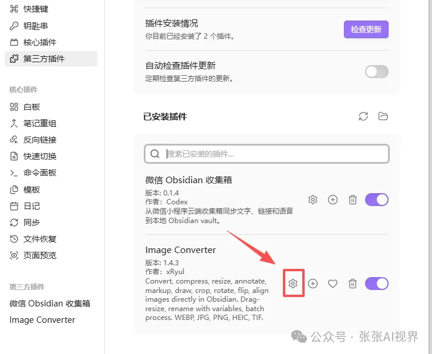Screen dimensions: 432x354
Task: Open 反向链接 plugin settings
Action: click(x=51, y=140)
